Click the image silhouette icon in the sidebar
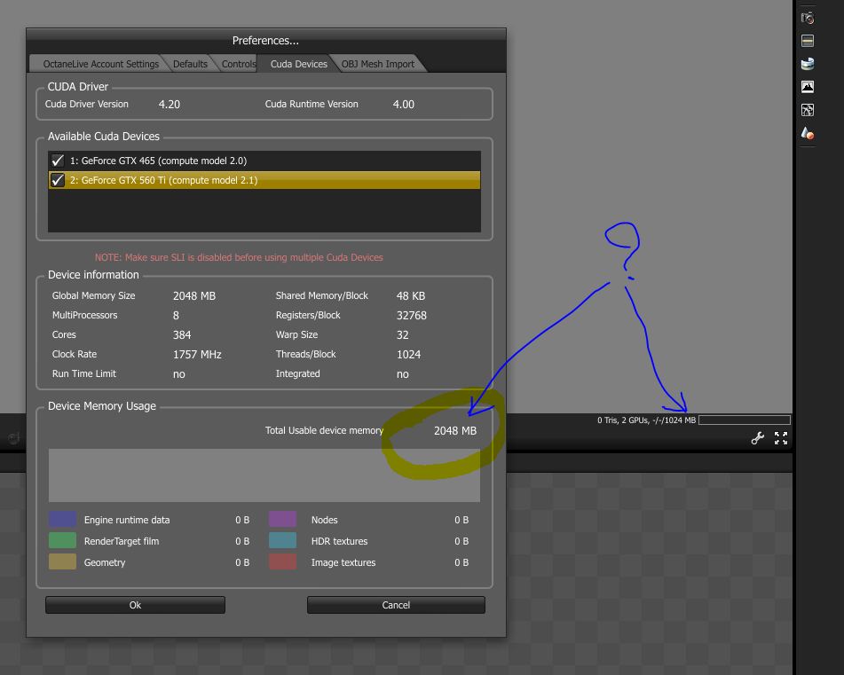 point(808,87)
